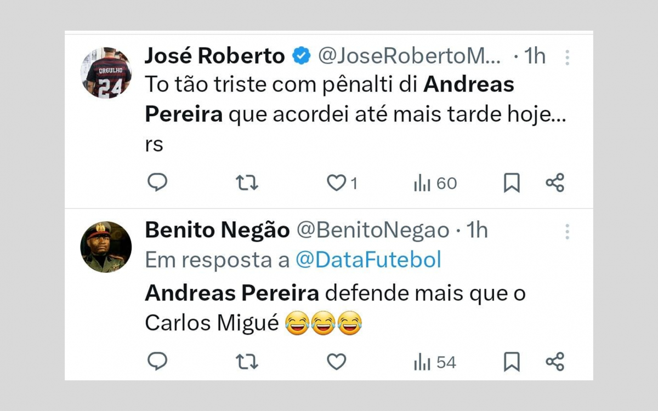Bookmark Benito Negão's tweet
Viewport: 658px width, 411px height.
[512, 361]
